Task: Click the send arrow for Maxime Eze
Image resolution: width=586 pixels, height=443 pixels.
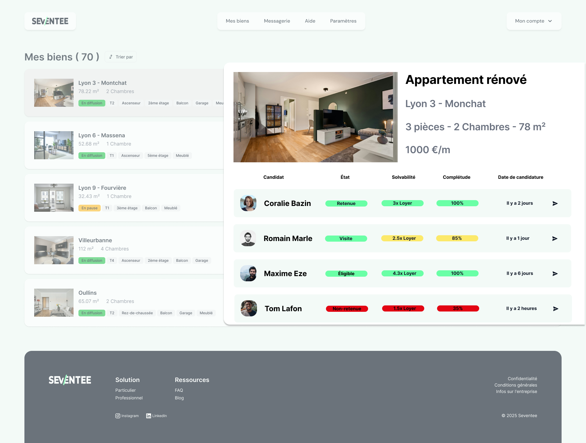Action: click(555, 274)
